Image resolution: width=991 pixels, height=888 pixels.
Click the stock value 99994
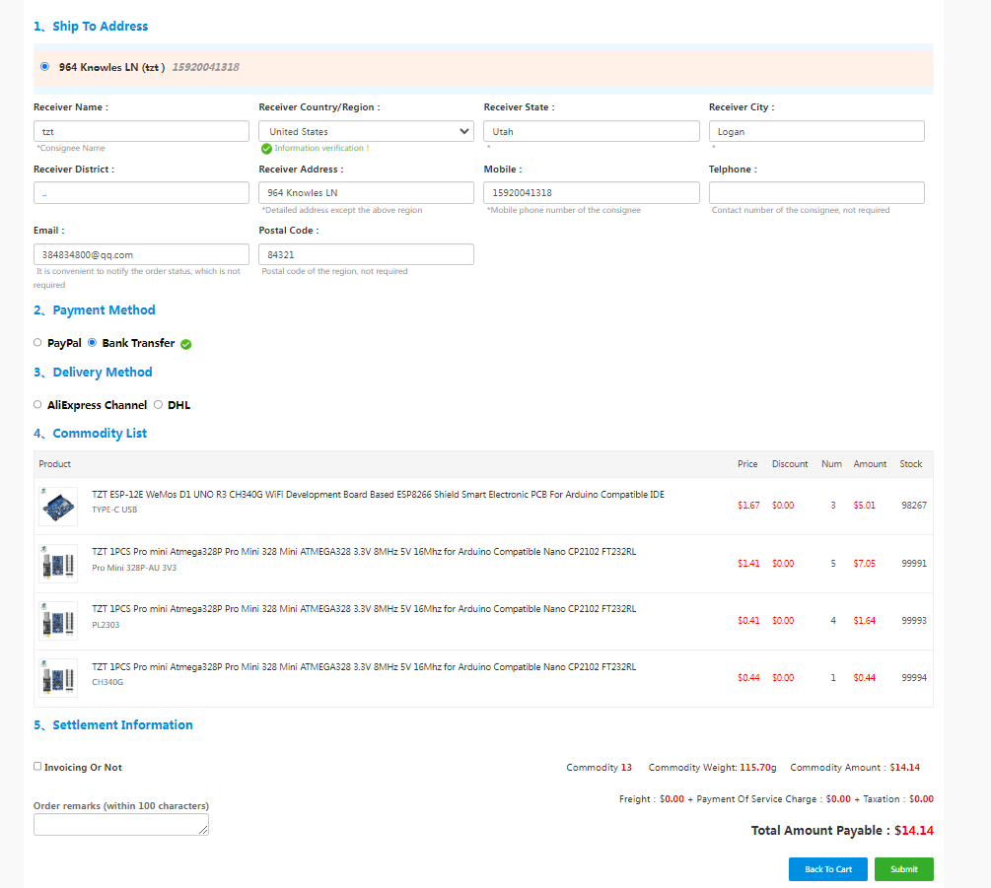(x=914, y=678)
